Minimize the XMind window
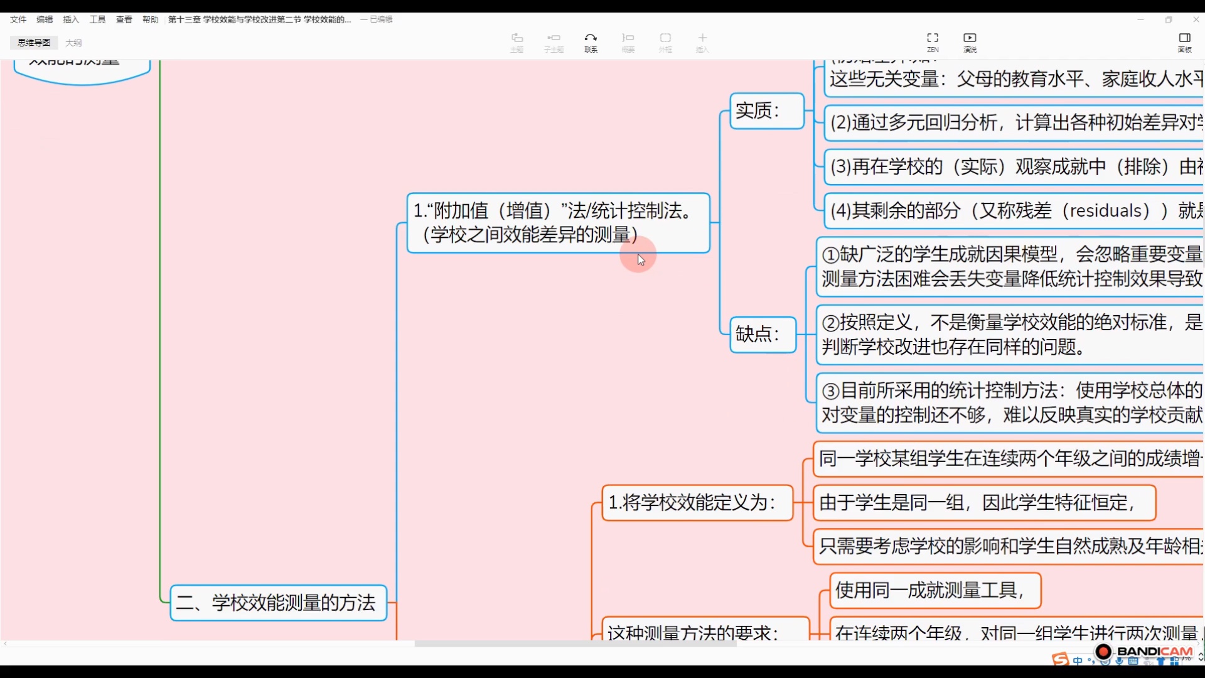 coord(1141,19)
